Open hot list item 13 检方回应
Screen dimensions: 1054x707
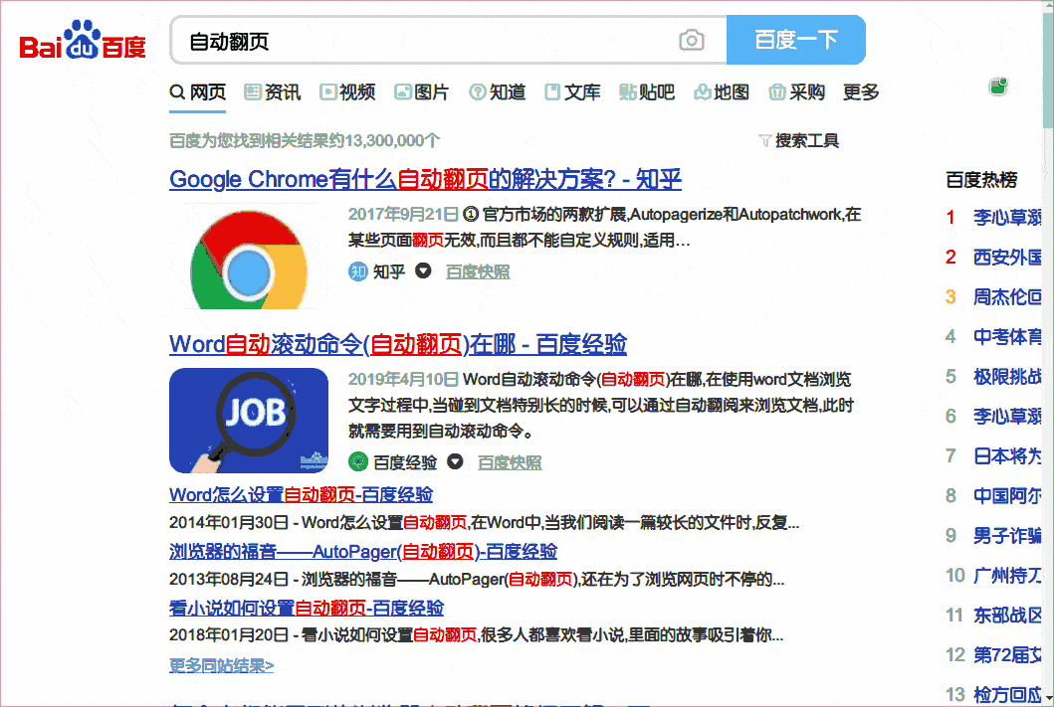coord(1007,694)
